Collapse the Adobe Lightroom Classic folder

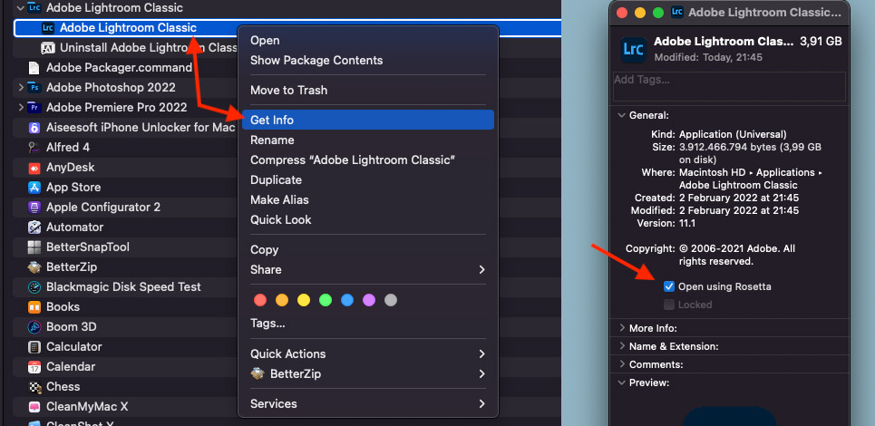click(x=21, y=8)
